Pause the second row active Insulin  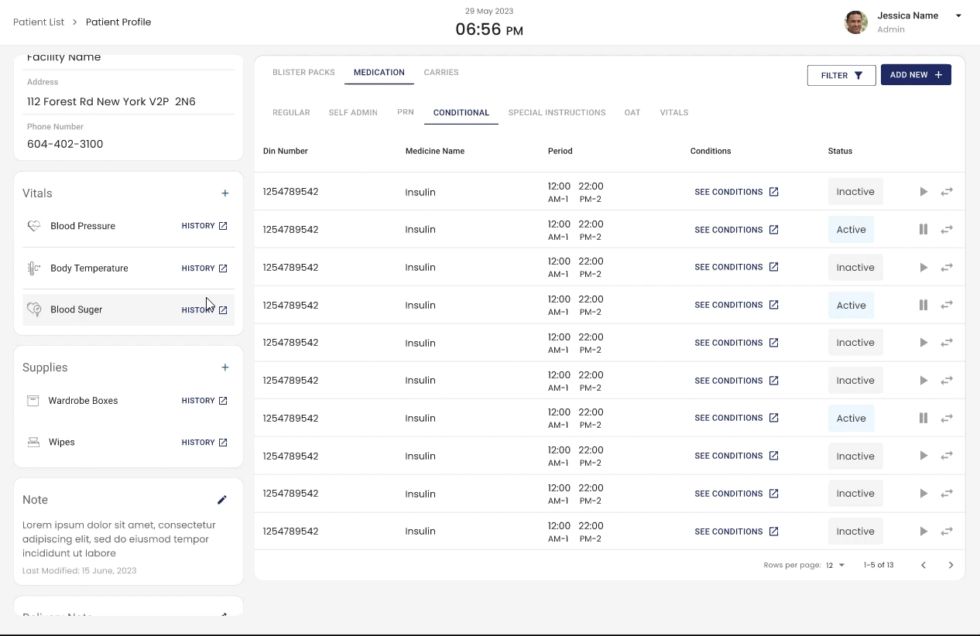pyautogui.click(x=923, y=230)
